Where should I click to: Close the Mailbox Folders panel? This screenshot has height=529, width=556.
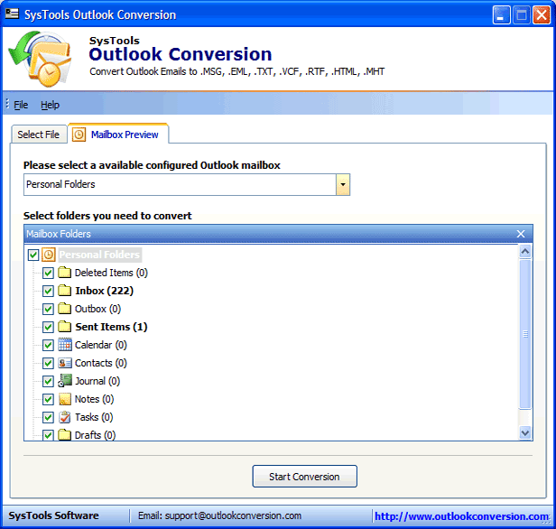tap(521, 234)
